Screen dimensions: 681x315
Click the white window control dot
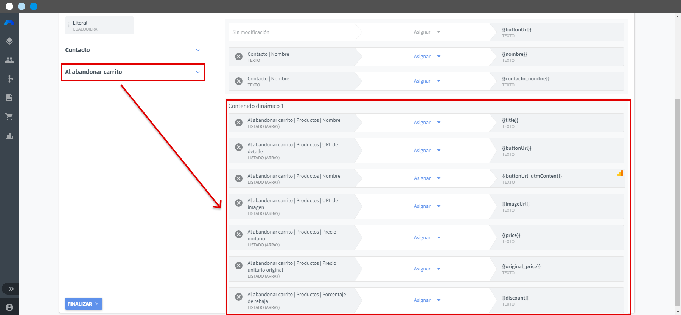9,6
